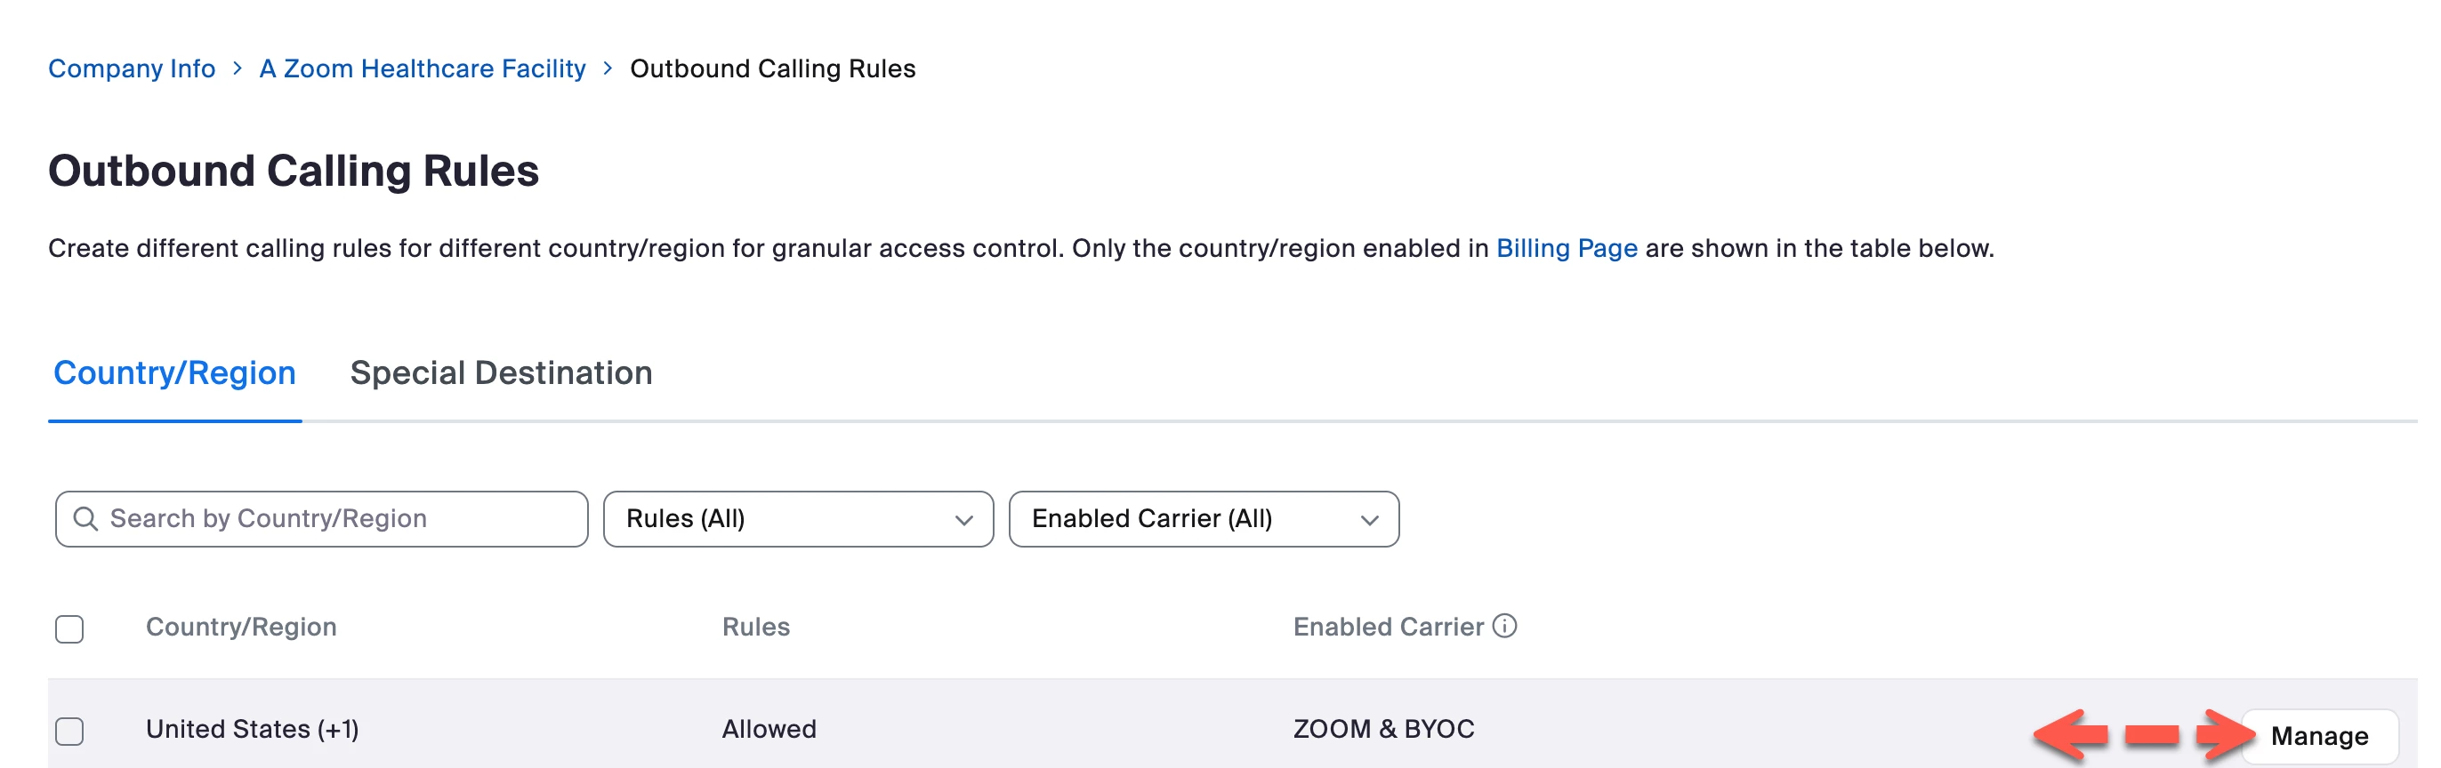Click the United States (+1) row name
This screenshot has width=2441, height=768.
[x=252, y=729]
